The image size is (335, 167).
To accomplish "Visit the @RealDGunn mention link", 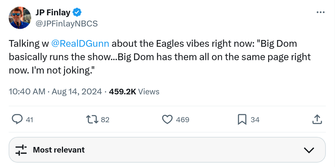I will coord(80,44).
